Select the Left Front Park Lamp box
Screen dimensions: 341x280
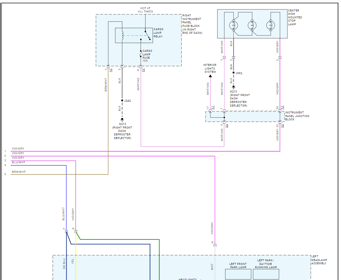(238, 274)
